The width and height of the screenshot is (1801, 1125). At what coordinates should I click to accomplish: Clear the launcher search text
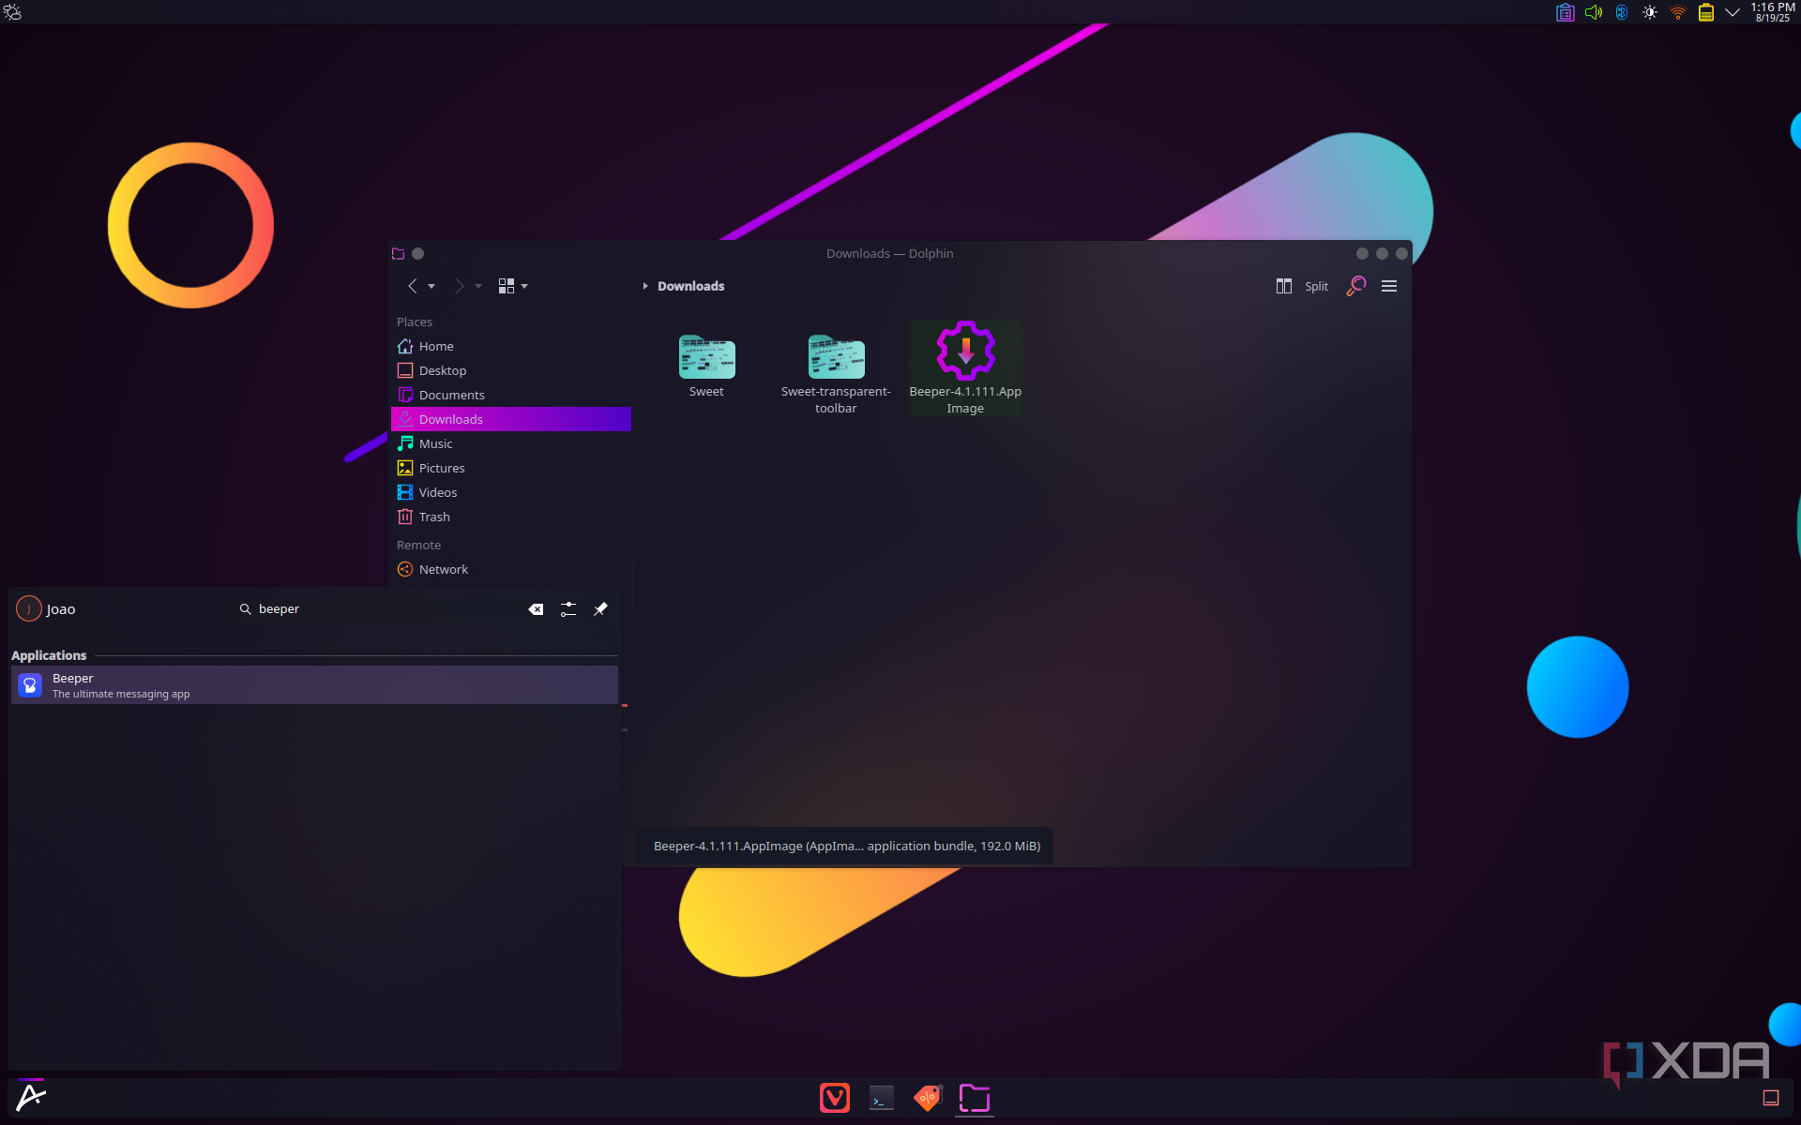[536, 609]
